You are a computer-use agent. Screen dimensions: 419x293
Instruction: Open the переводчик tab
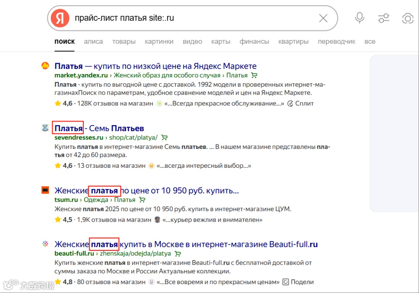point(336,41)
